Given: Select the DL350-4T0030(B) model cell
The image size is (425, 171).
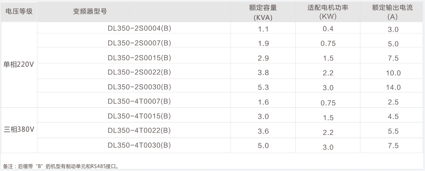Looking at the screenshot, I should (139, 145).
